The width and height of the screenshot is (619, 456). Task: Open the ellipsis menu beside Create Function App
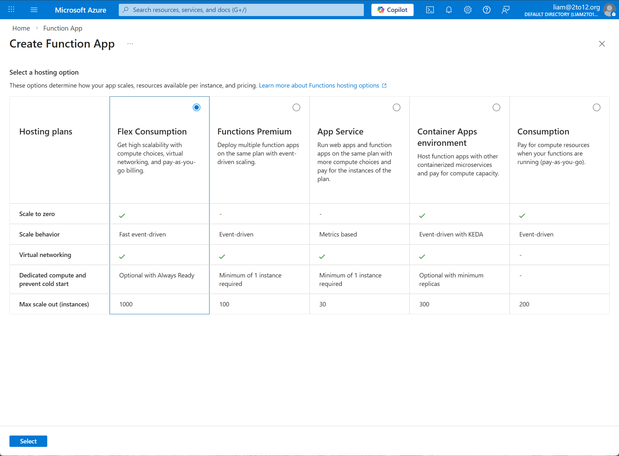click(x=130, y=44)
